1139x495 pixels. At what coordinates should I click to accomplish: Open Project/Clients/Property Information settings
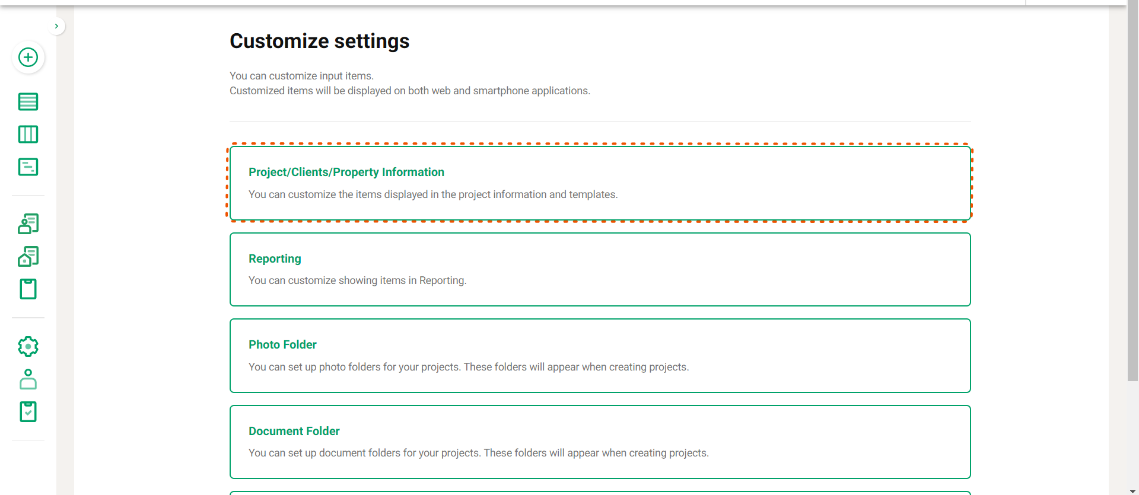click(x=346, y=172)
